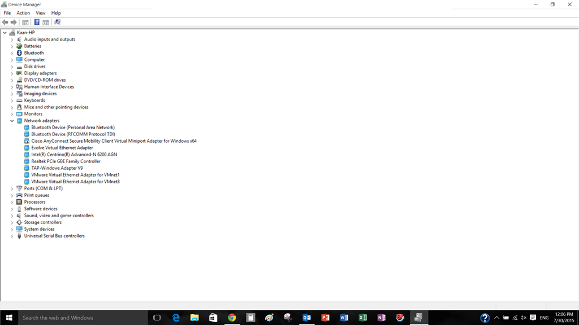The image size is (579, 325).
Task: Open Help using the blue question mark toolbar icon
Action: (37, 22)
